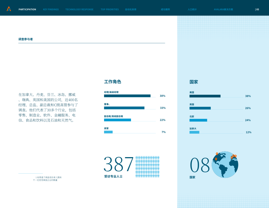Viewport: 269px width, 208px height.
Task: Select the 英国 country bar
Action: [x=200, y=108]
